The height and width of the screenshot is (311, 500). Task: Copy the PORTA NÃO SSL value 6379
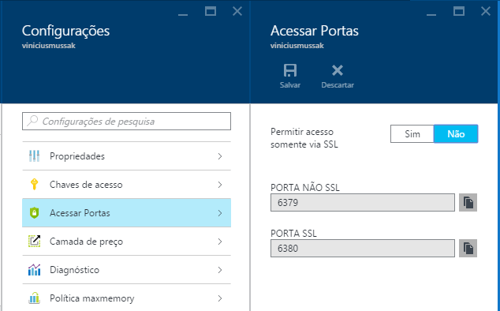point(468,202)
